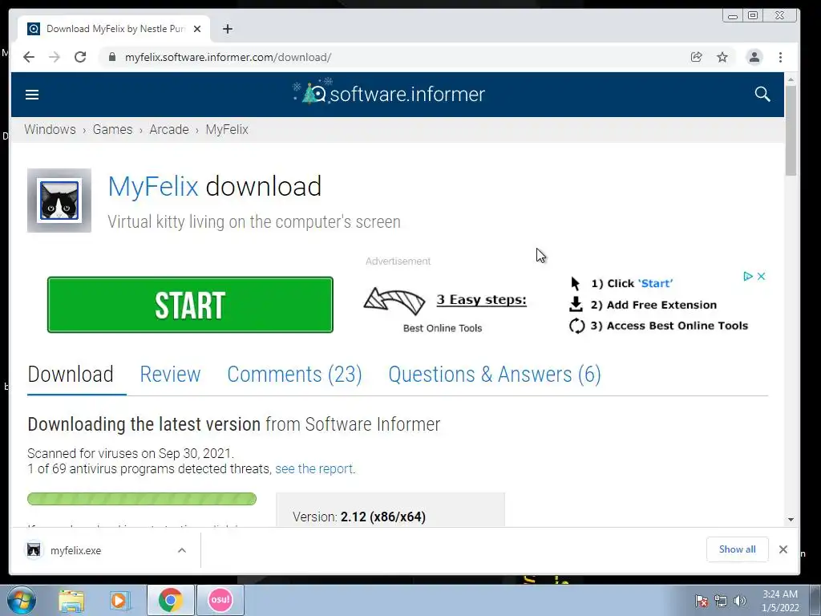This screenshot has width=821, height=616.
Task: Click the network tray icon
Action: pos(721,601)
